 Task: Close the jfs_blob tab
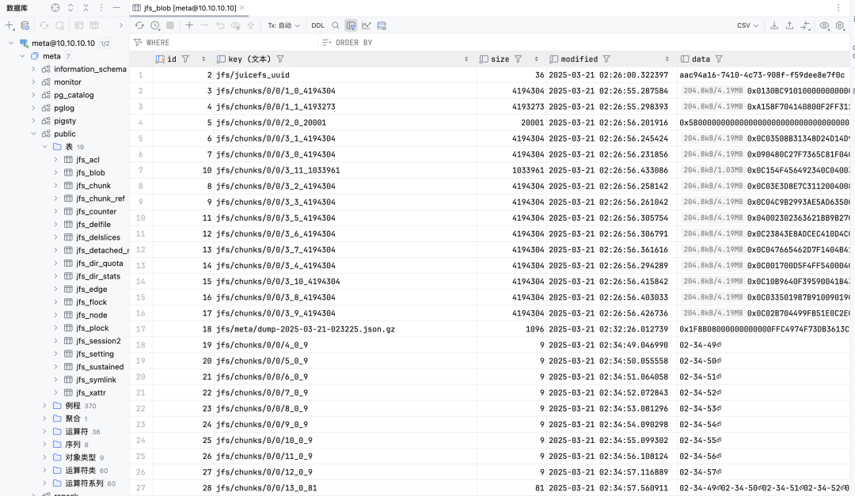[x=242, y=8]
